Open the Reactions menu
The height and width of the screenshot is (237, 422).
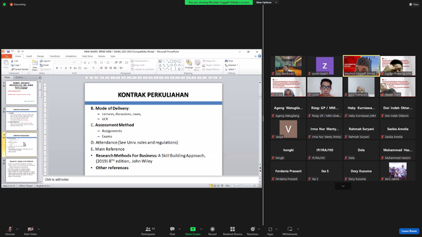[x=253, y=230]
